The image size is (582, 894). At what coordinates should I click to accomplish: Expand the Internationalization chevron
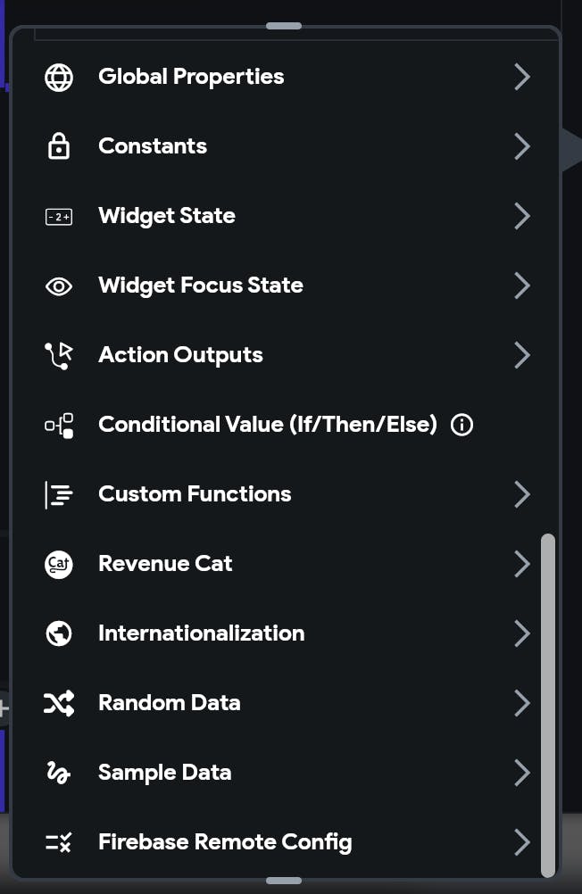[x=522, y=633]
